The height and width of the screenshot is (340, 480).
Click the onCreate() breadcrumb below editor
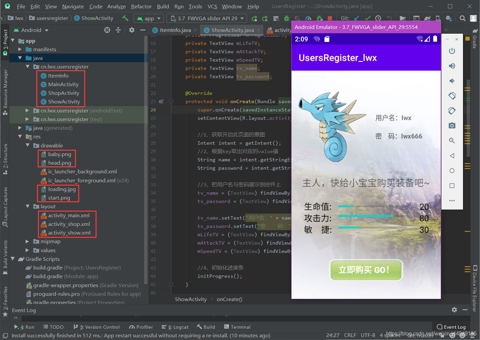[229, 299]
